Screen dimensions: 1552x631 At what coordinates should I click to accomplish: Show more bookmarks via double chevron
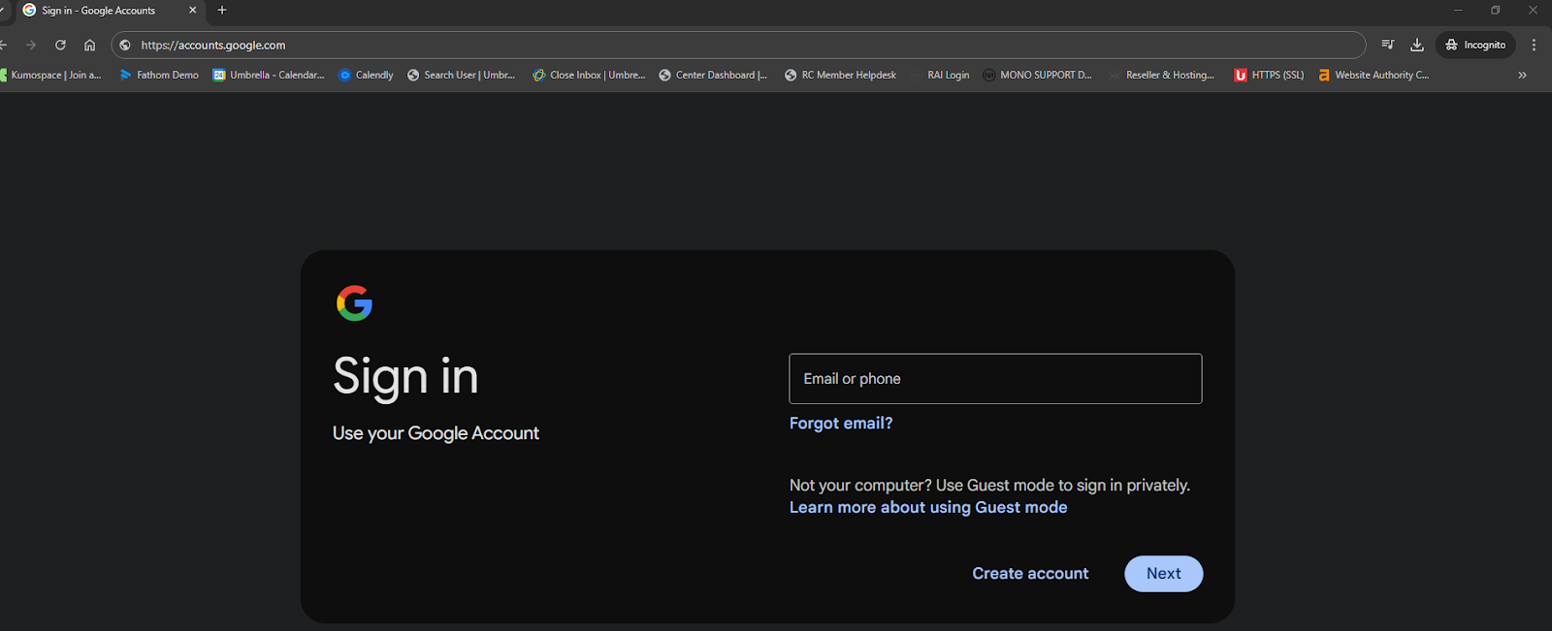pyautogui.click(x=1522, y=75)
